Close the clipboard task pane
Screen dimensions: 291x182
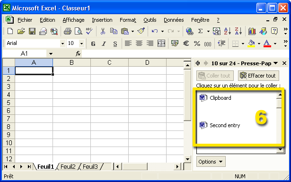pyautogui.click(x=284, y=63)
